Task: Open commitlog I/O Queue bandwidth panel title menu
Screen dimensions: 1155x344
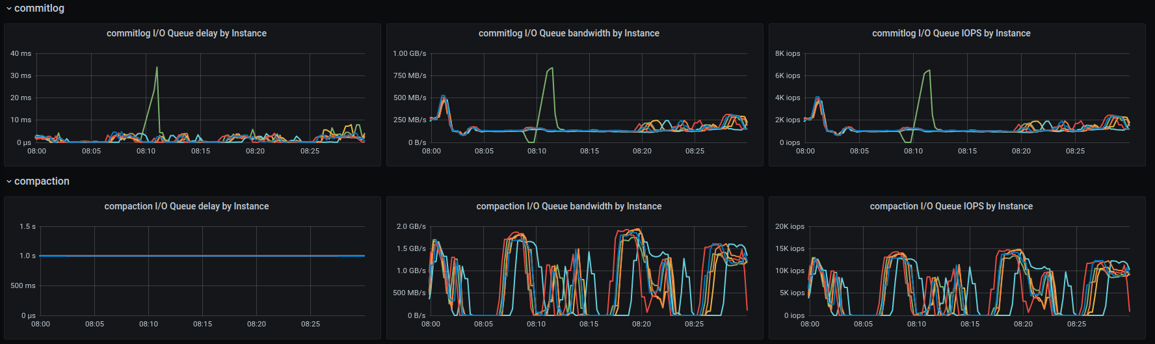Action: (x=569, y=33)
